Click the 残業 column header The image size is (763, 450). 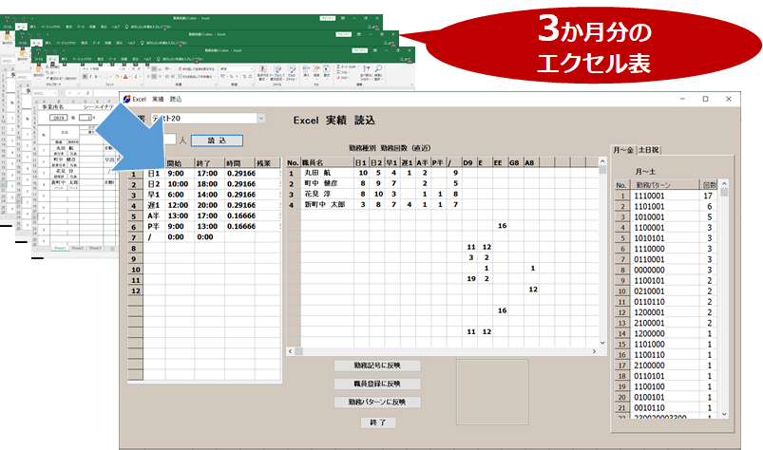267,163
